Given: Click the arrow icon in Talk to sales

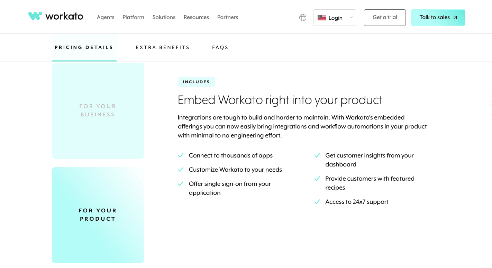Looking at the screenshot, I should pos(455,18).
